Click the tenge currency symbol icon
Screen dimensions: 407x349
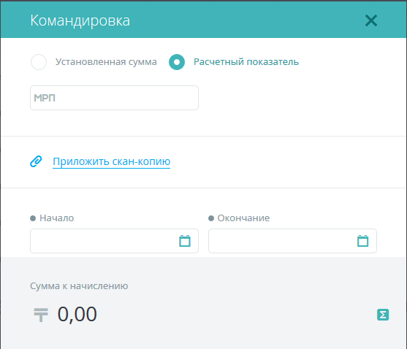pos(41,315)
